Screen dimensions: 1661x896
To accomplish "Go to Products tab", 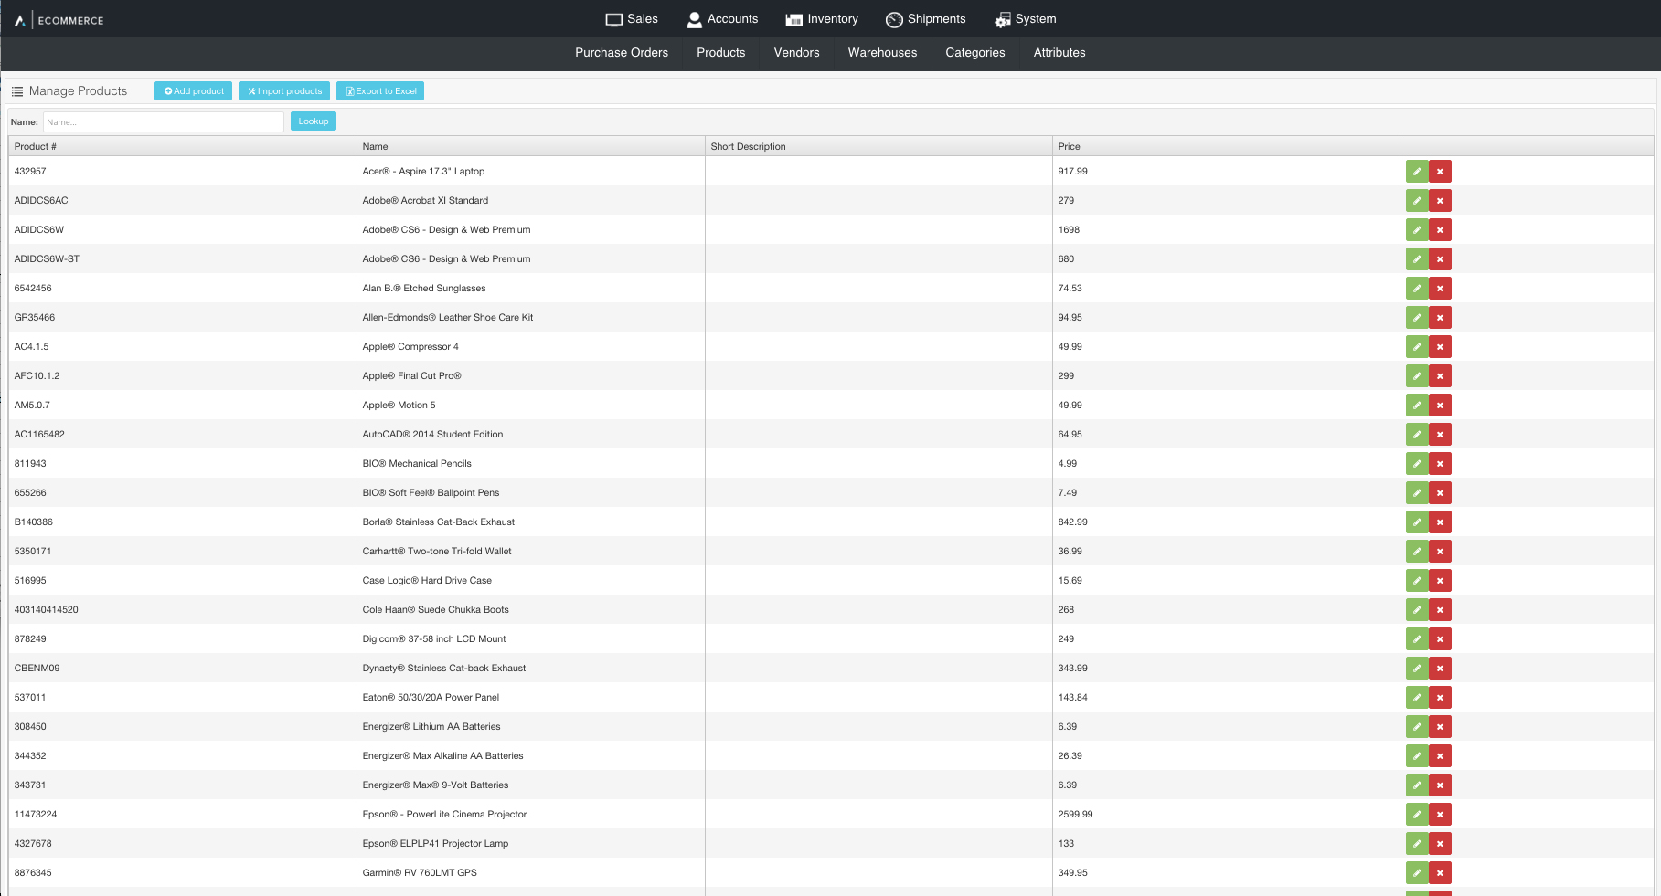I will click(721, 53).
